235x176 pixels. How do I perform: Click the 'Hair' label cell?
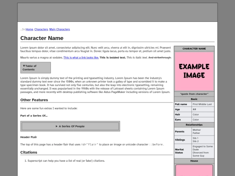point(183,114)
